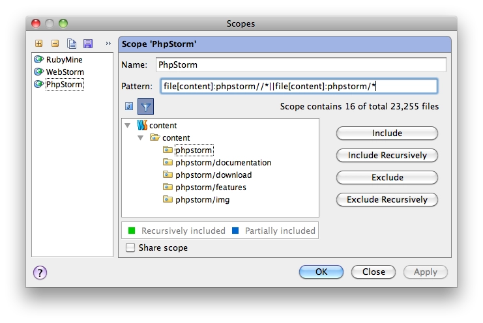The width and height of the screenshot is (483, 323).
Task: Add a new scope with plus icon
Action: (x=39, y=44)
